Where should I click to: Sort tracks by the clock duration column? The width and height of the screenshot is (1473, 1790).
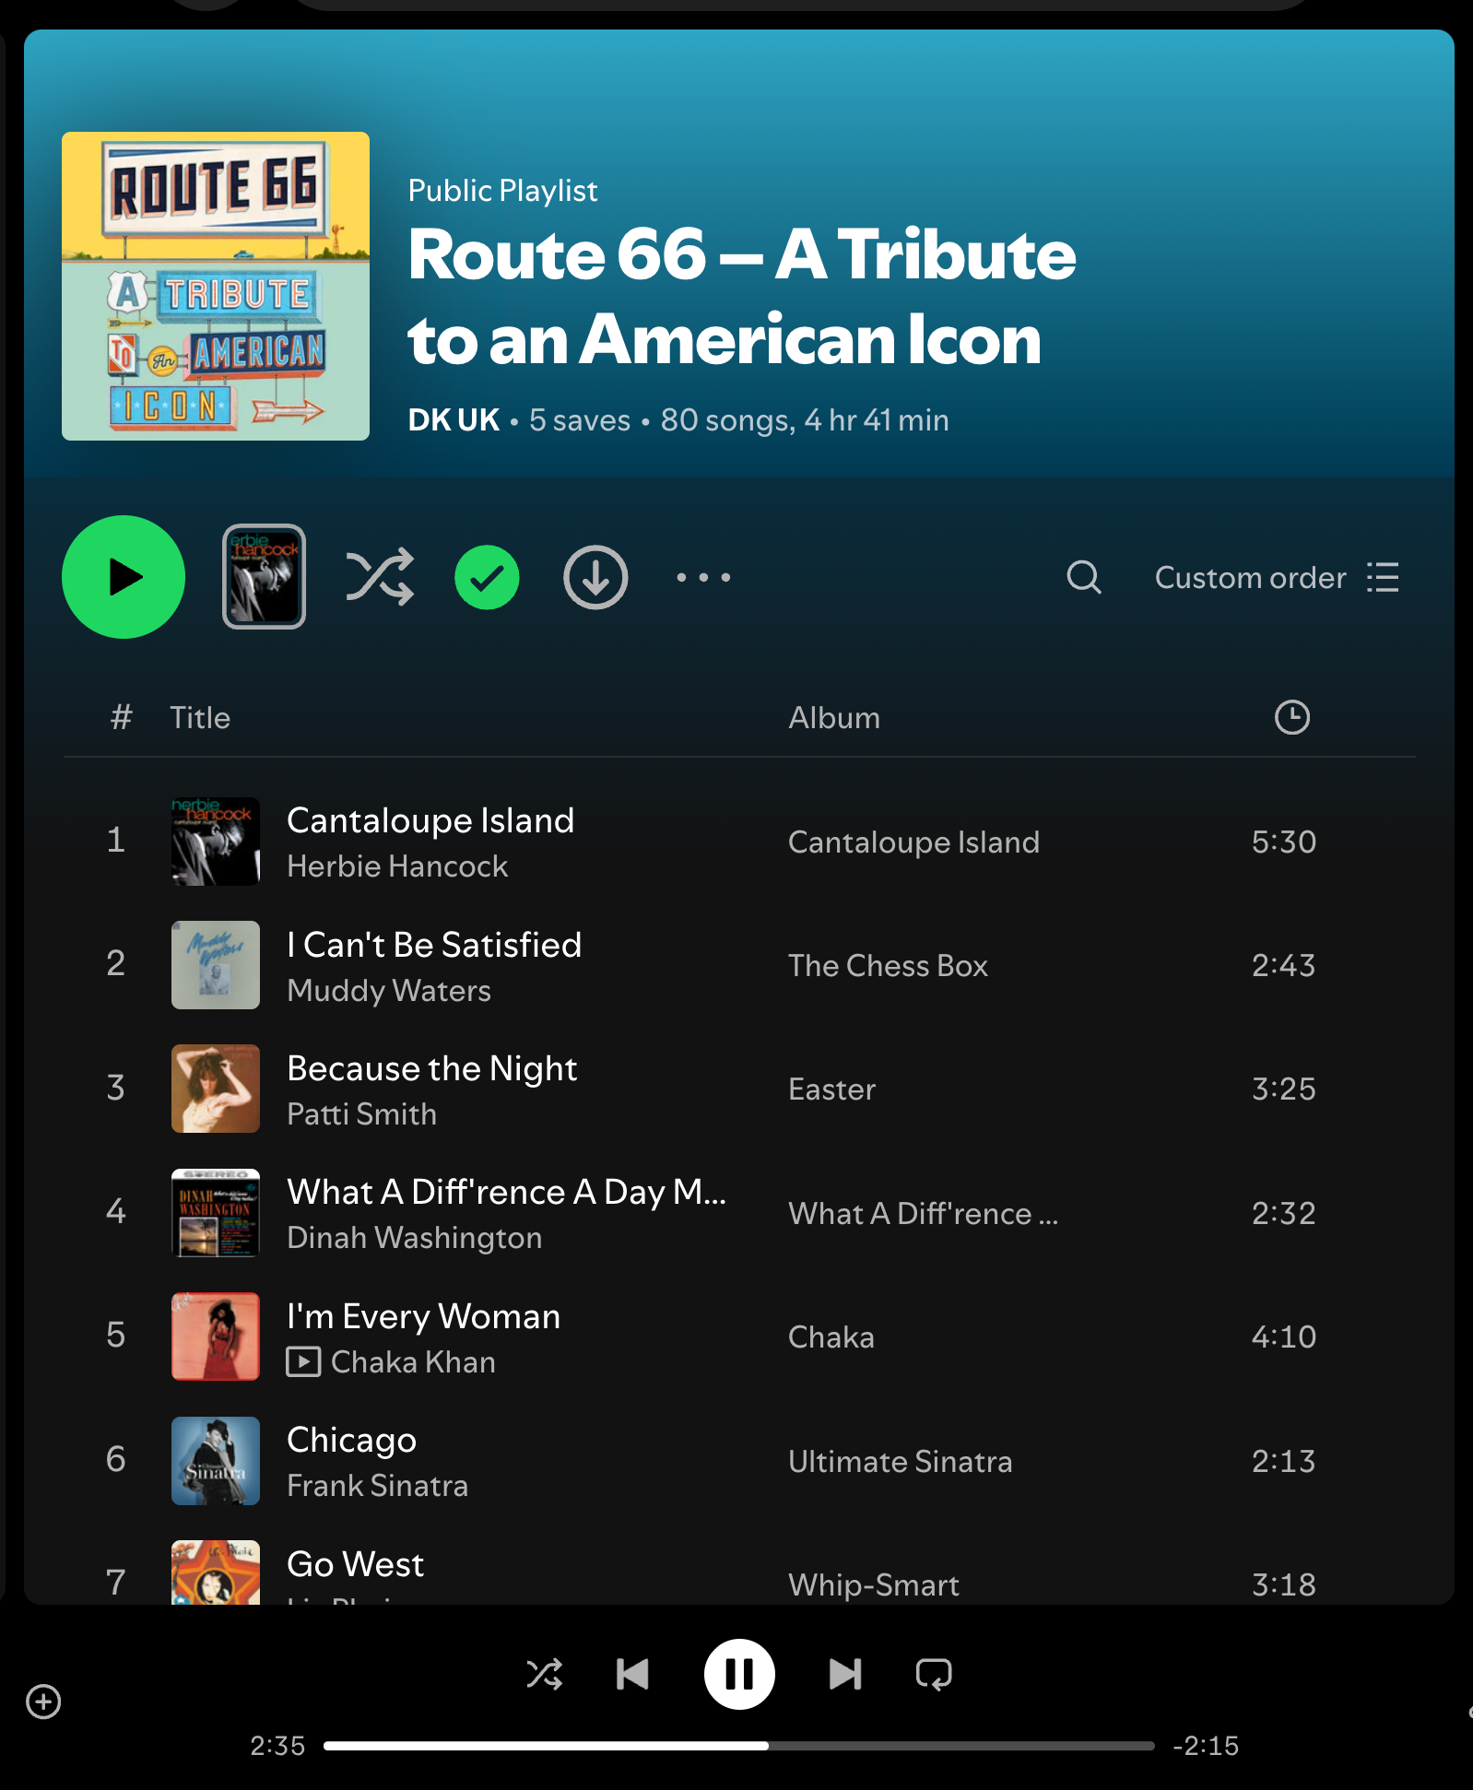point(1292,717)
